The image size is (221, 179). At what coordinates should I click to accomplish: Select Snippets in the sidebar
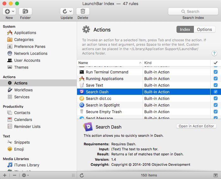click(x=22, y=142)
